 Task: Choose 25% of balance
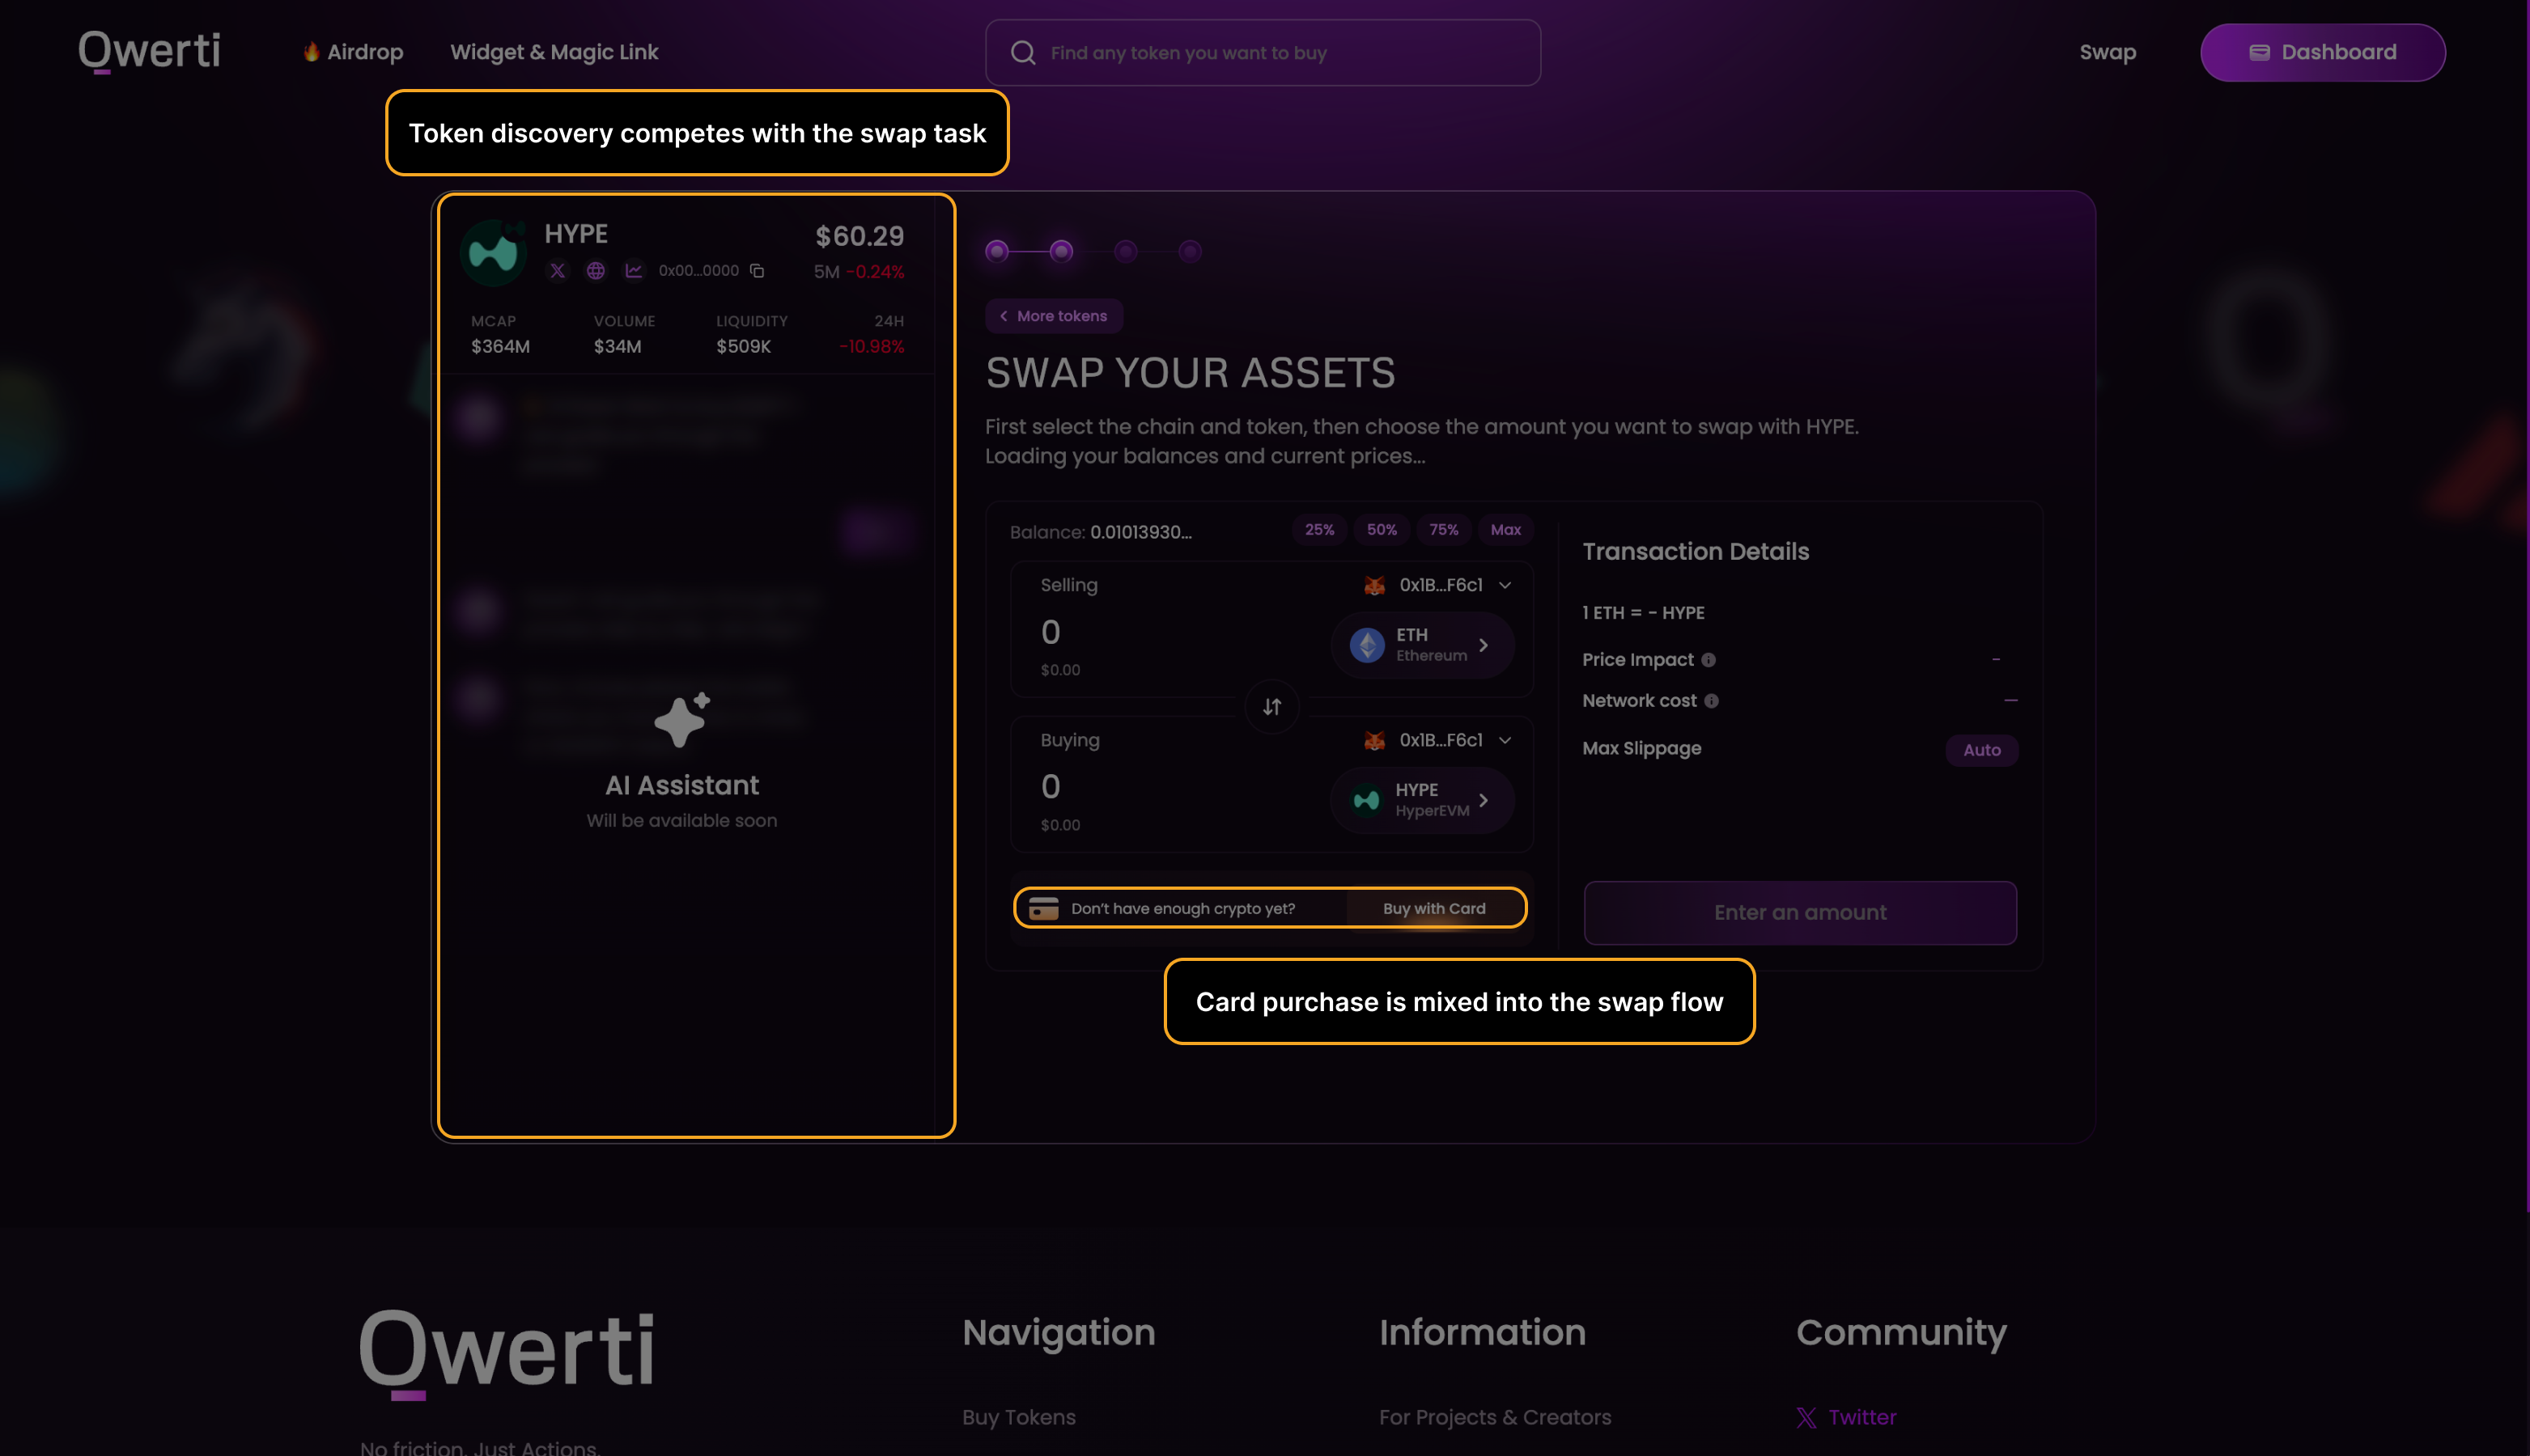coord(1318,530)
